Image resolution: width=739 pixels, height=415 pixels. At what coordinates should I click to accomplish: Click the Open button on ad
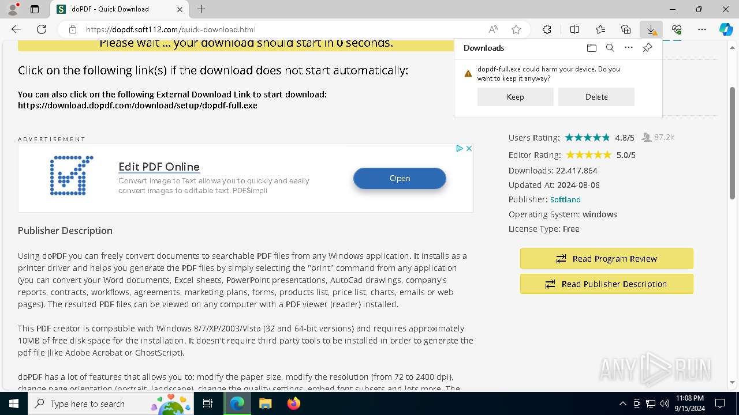tap(400, 178)
